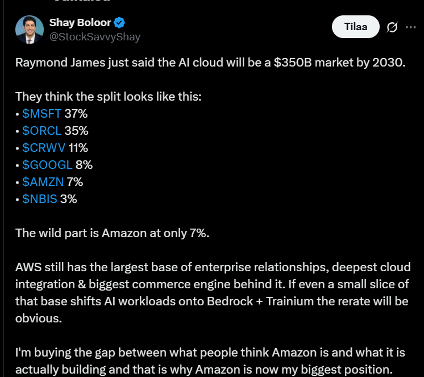Follow the $GOOGL cashtag link
424x377 pixels.
pos(47,165)
